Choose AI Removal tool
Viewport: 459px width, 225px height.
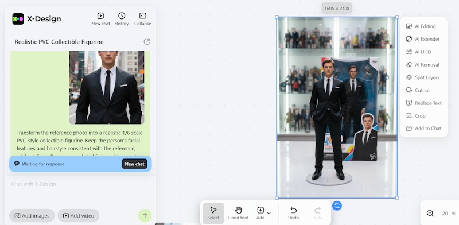(x=423, y=65)
